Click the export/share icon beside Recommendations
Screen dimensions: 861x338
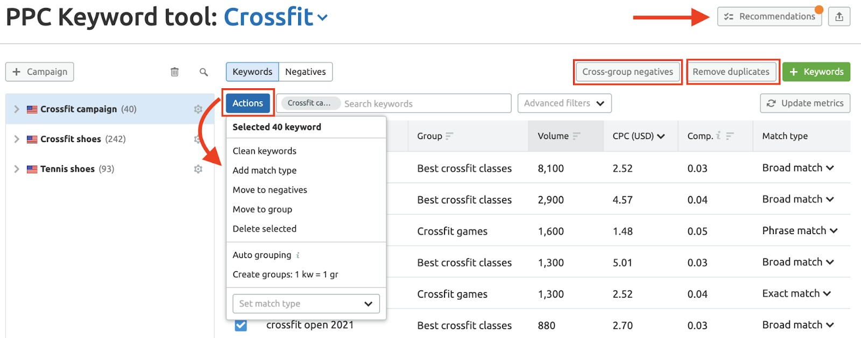[839, 17]
